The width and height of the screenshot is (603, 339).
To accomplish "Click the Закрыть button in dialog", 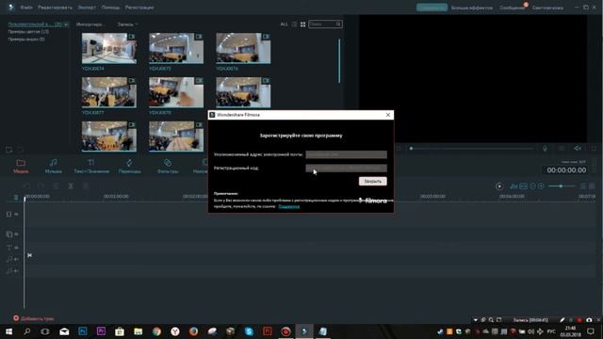I will coord(373,181).
